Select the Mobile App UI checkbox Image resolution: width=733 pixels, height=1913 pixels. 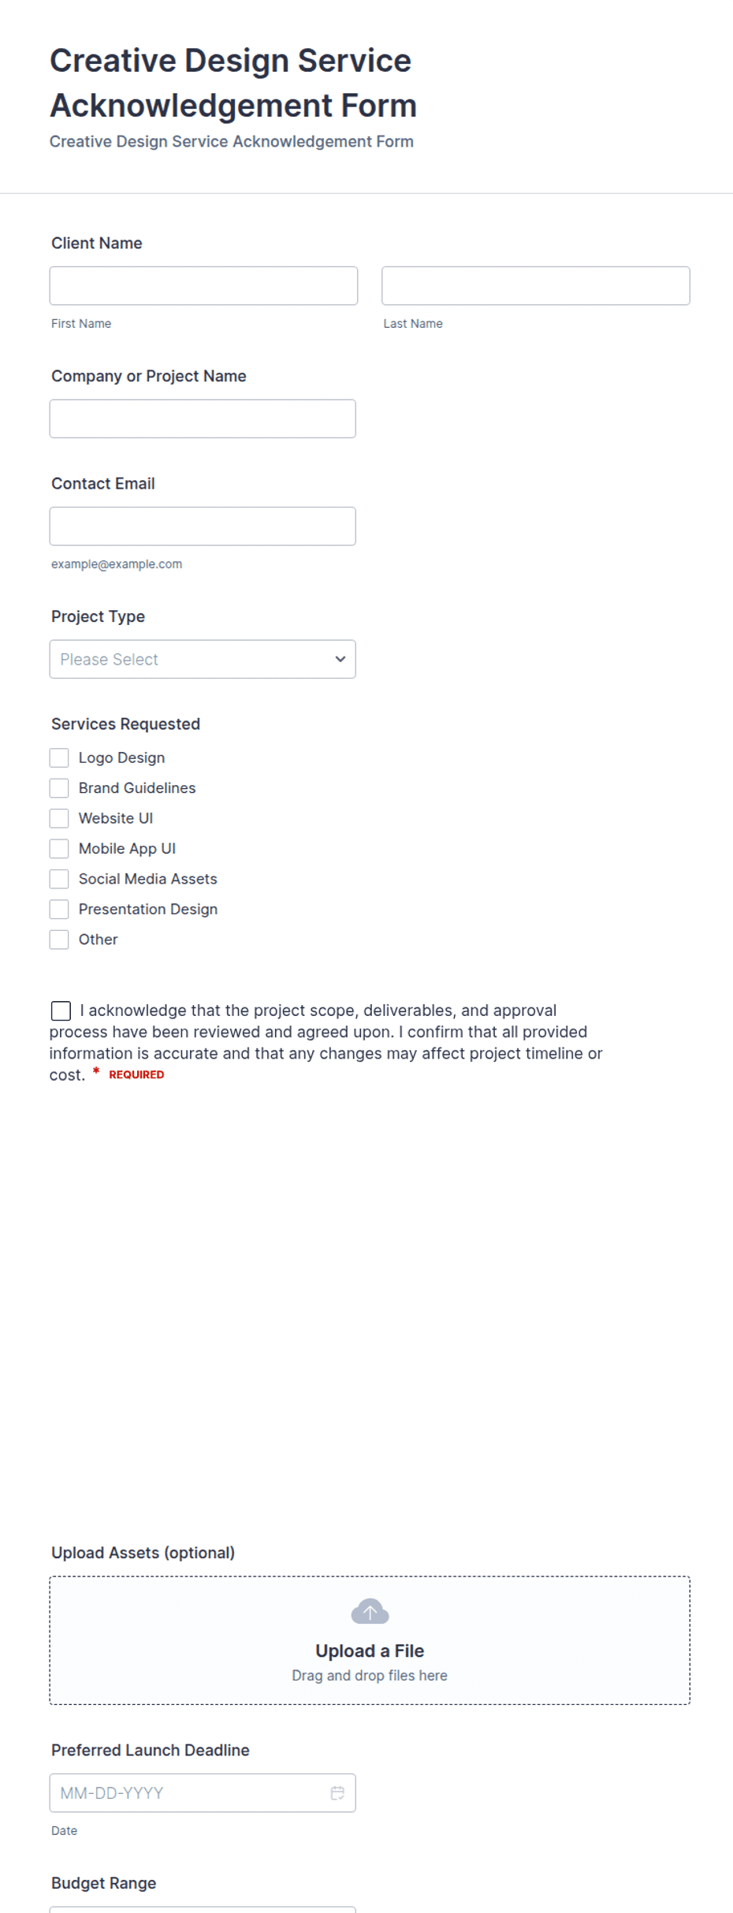59,849
